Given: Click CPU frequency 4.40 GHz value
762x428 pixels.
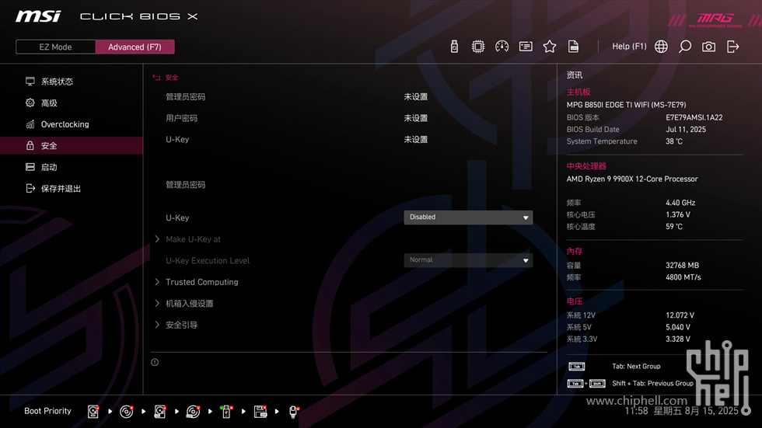Looking at the screenshot, I should pos(680,203).
